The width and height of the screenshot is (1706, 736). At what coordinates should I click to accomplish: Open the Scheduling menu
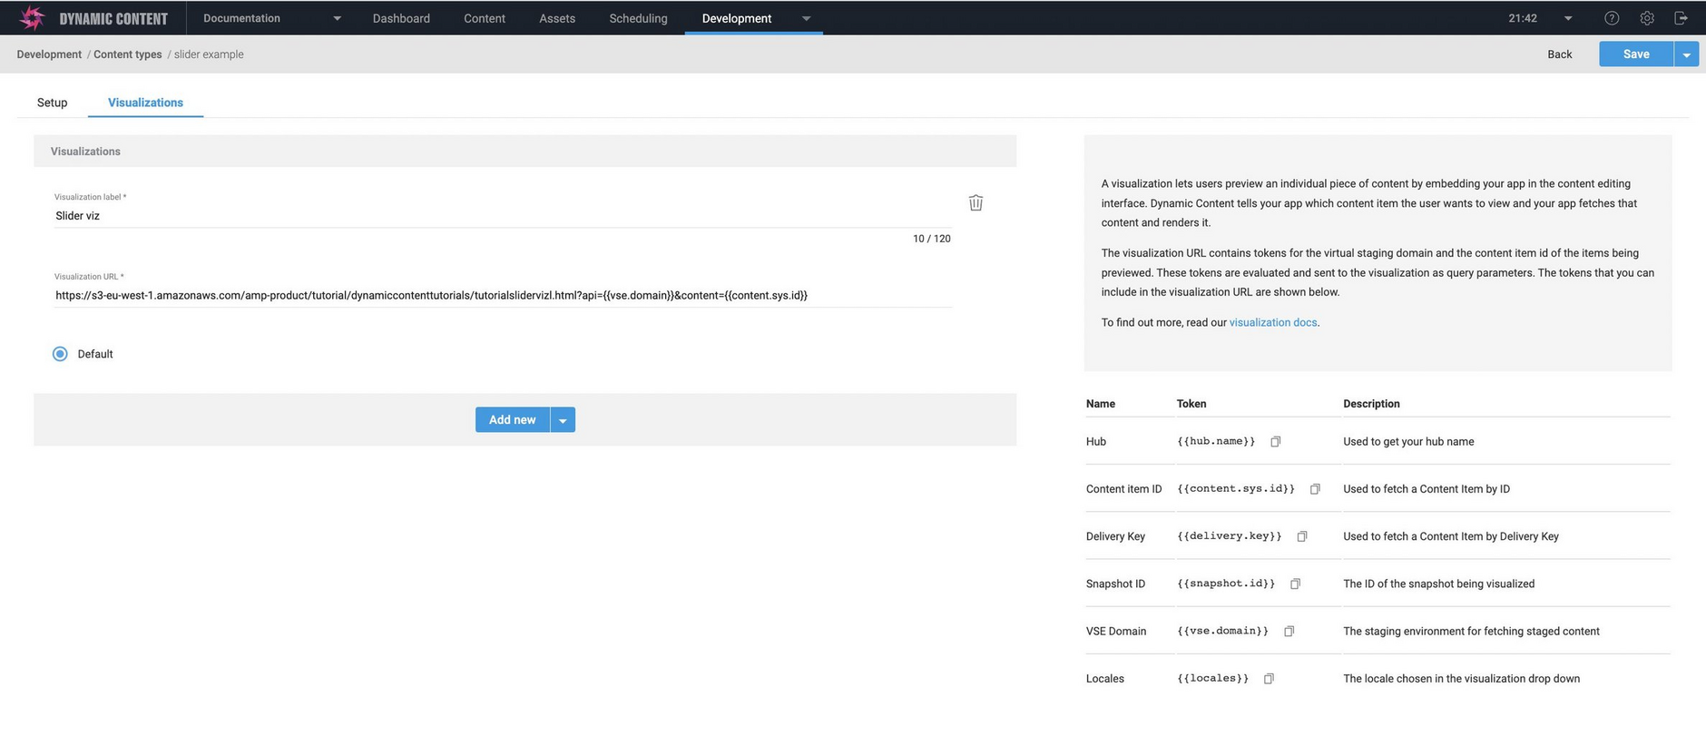tap(638, 18)
